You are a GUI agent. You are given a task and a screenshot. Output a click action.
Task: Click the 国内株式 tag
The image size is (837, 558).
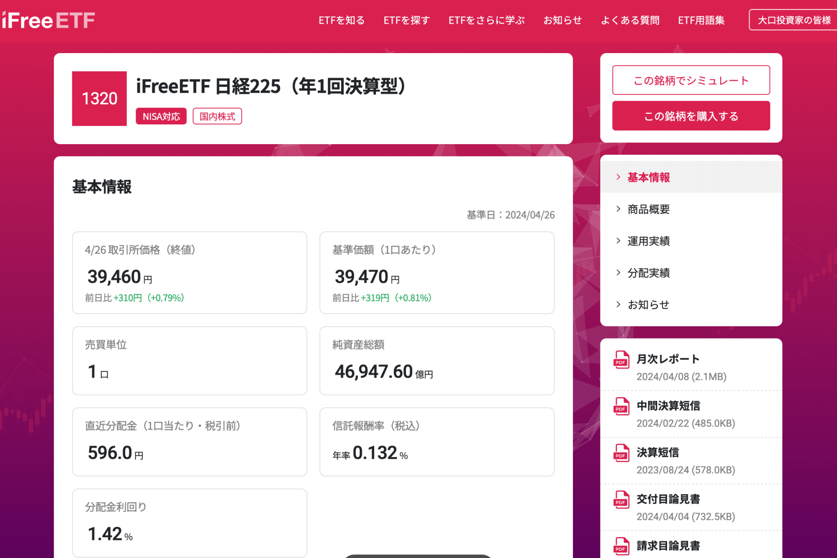tap(217, 116)
